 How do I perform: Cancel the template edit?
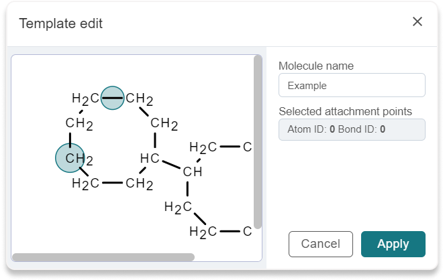click(321, 244)
